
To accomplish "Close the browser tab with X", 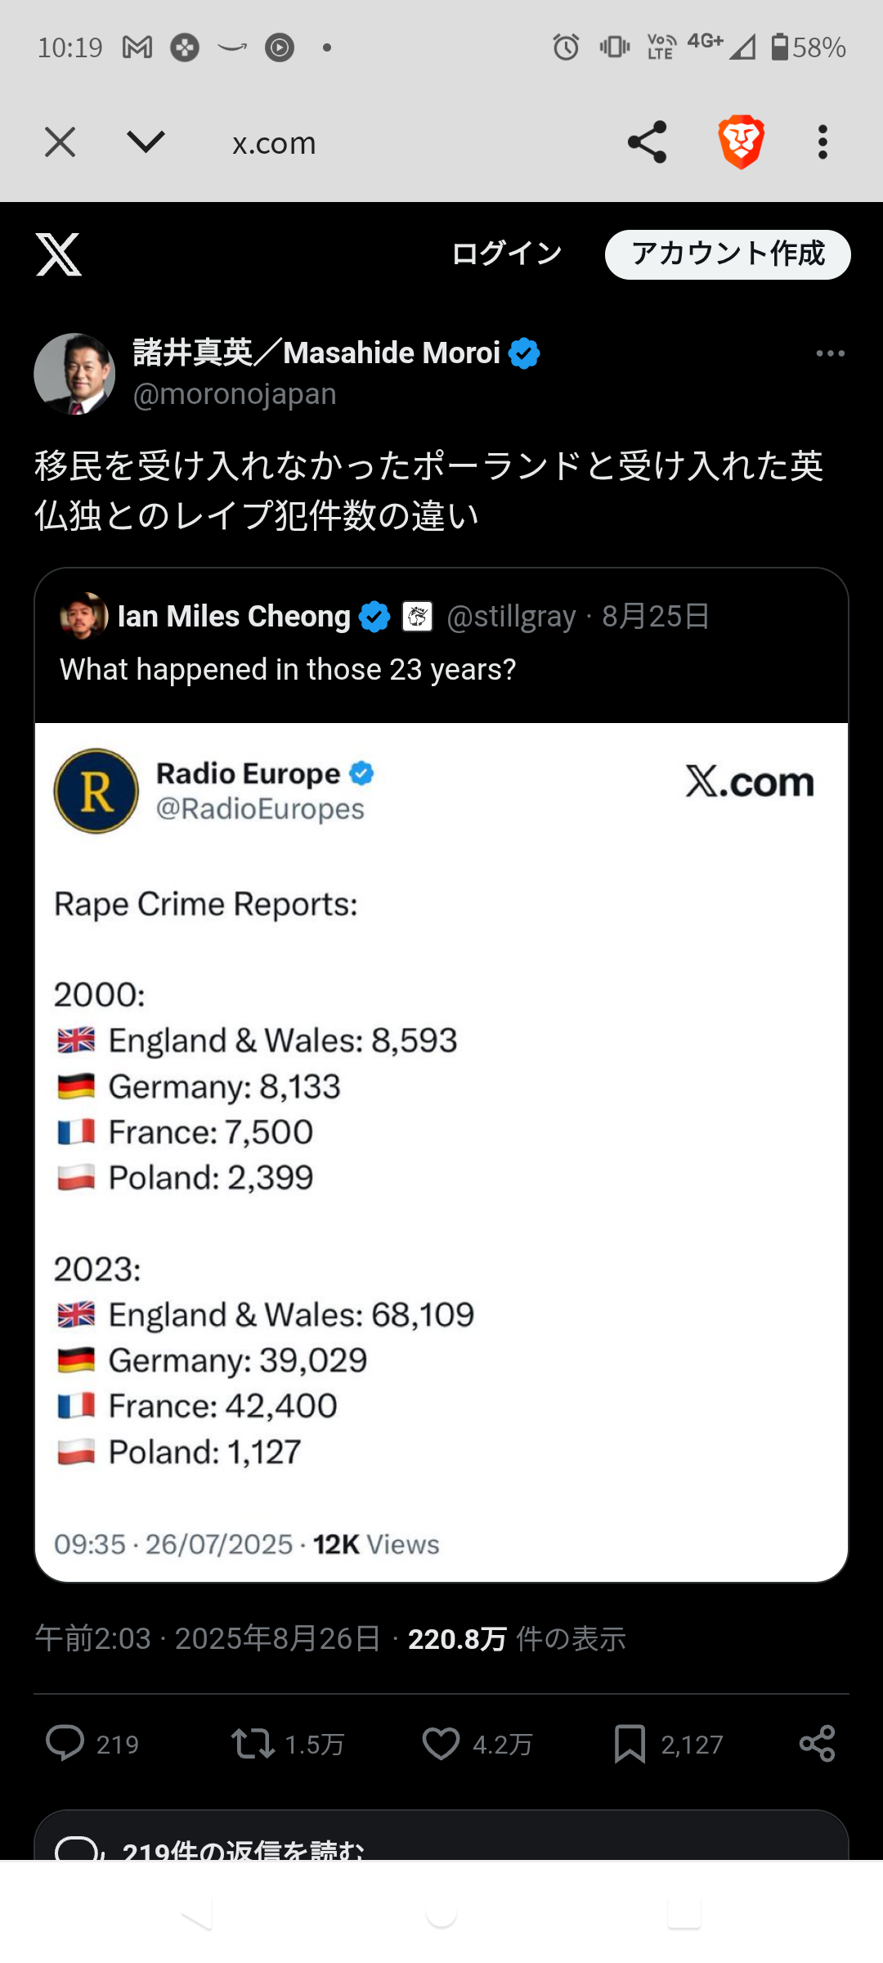I will 60,142.
